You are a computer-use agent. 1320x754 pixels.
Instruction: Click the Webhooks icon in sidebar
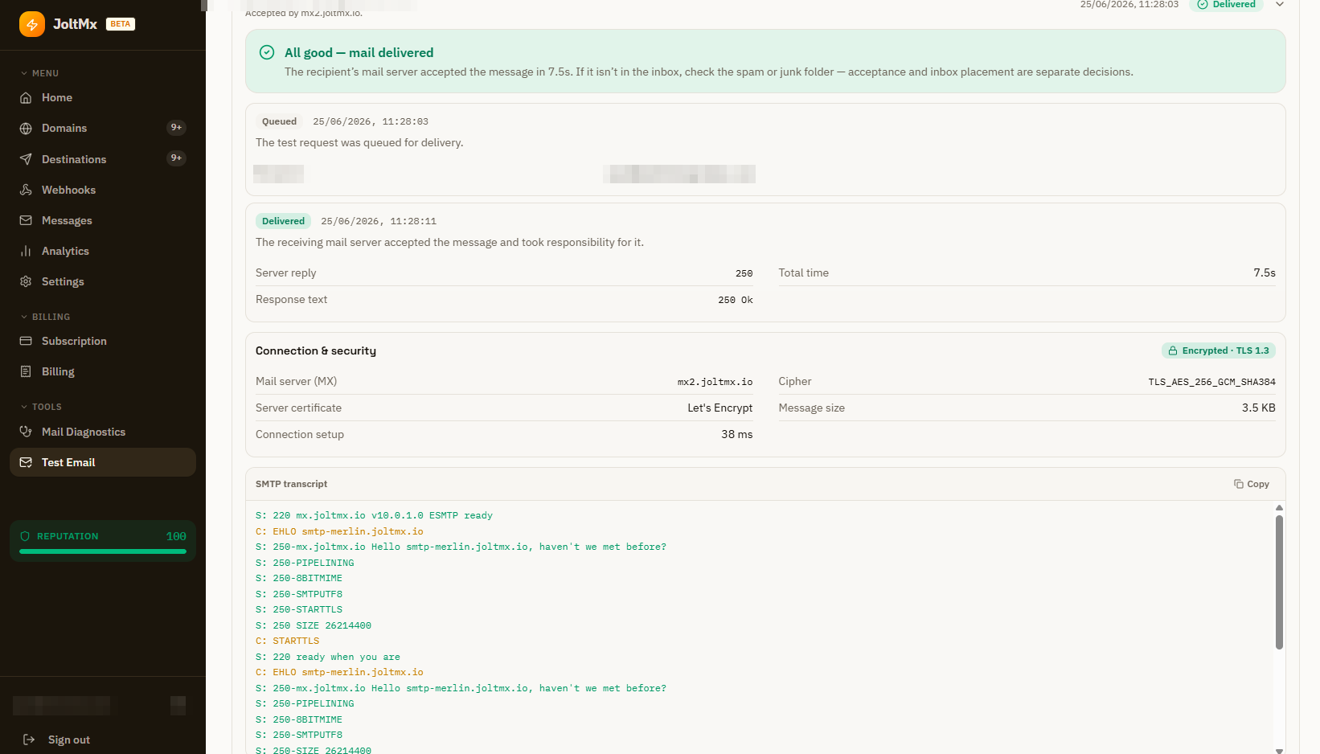[26, 190]
